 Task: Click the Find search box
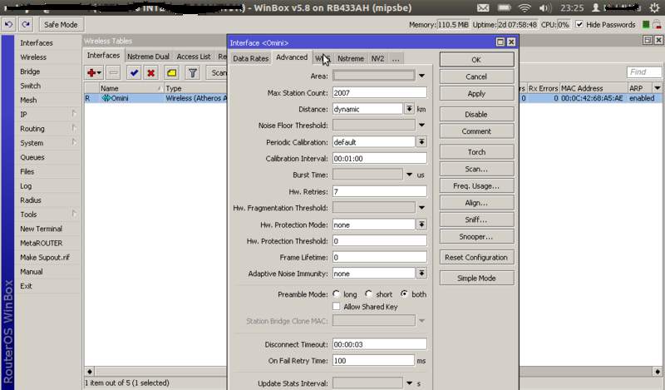[x=643, y=72]
